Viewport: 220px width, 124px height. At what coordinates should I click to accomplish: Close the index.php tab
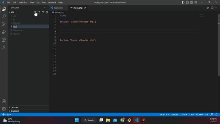click(x=85, y=8)
